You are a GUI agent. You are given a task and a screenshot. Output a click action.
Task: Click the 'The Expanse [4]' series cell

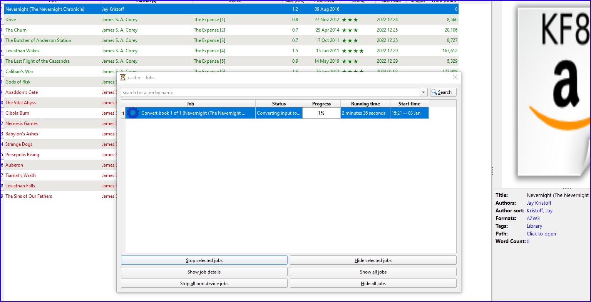point(209,51)
